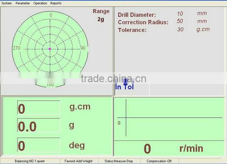227x164 pixels.
Task: Click the 'deg' unit label
Action: 77,145
